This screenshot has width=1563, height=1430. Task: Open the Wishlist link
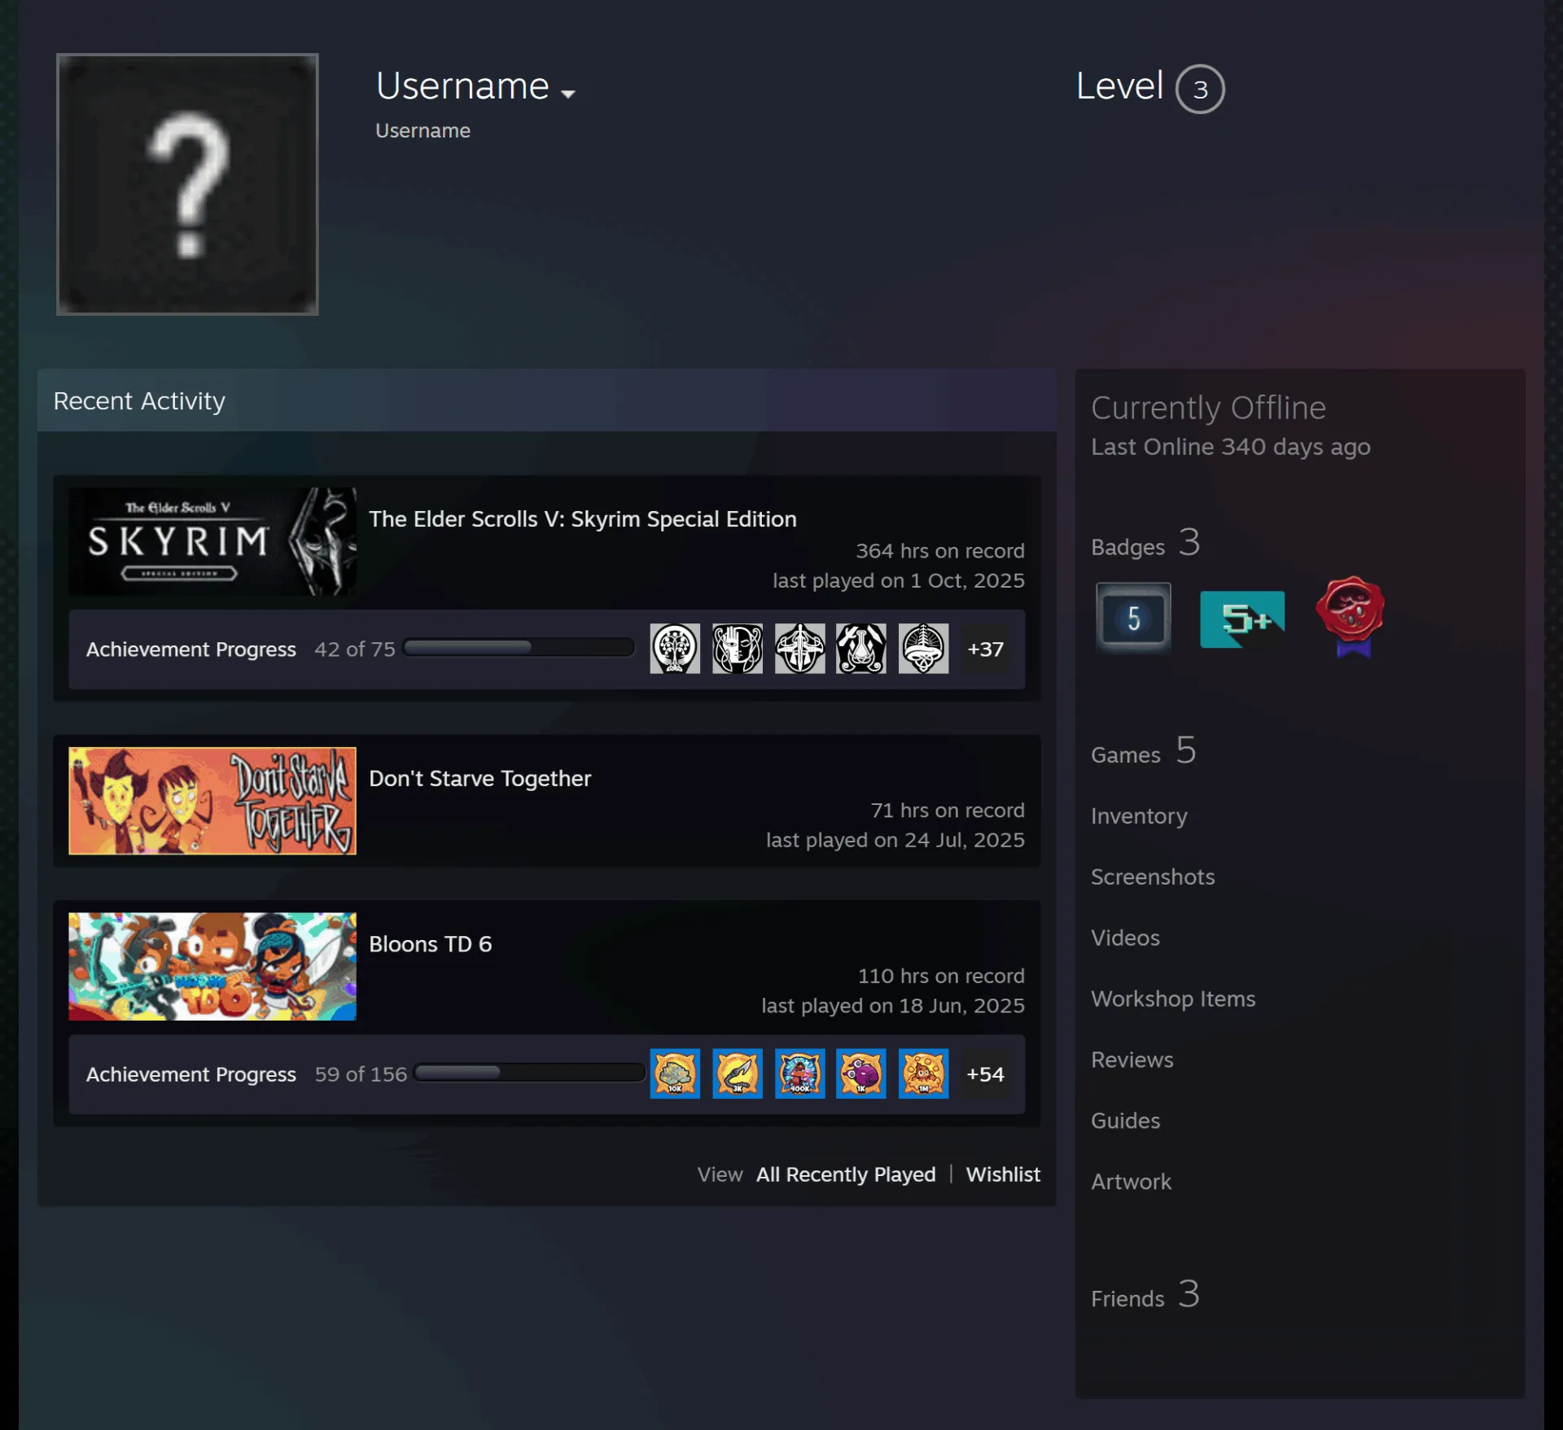1003,1174
